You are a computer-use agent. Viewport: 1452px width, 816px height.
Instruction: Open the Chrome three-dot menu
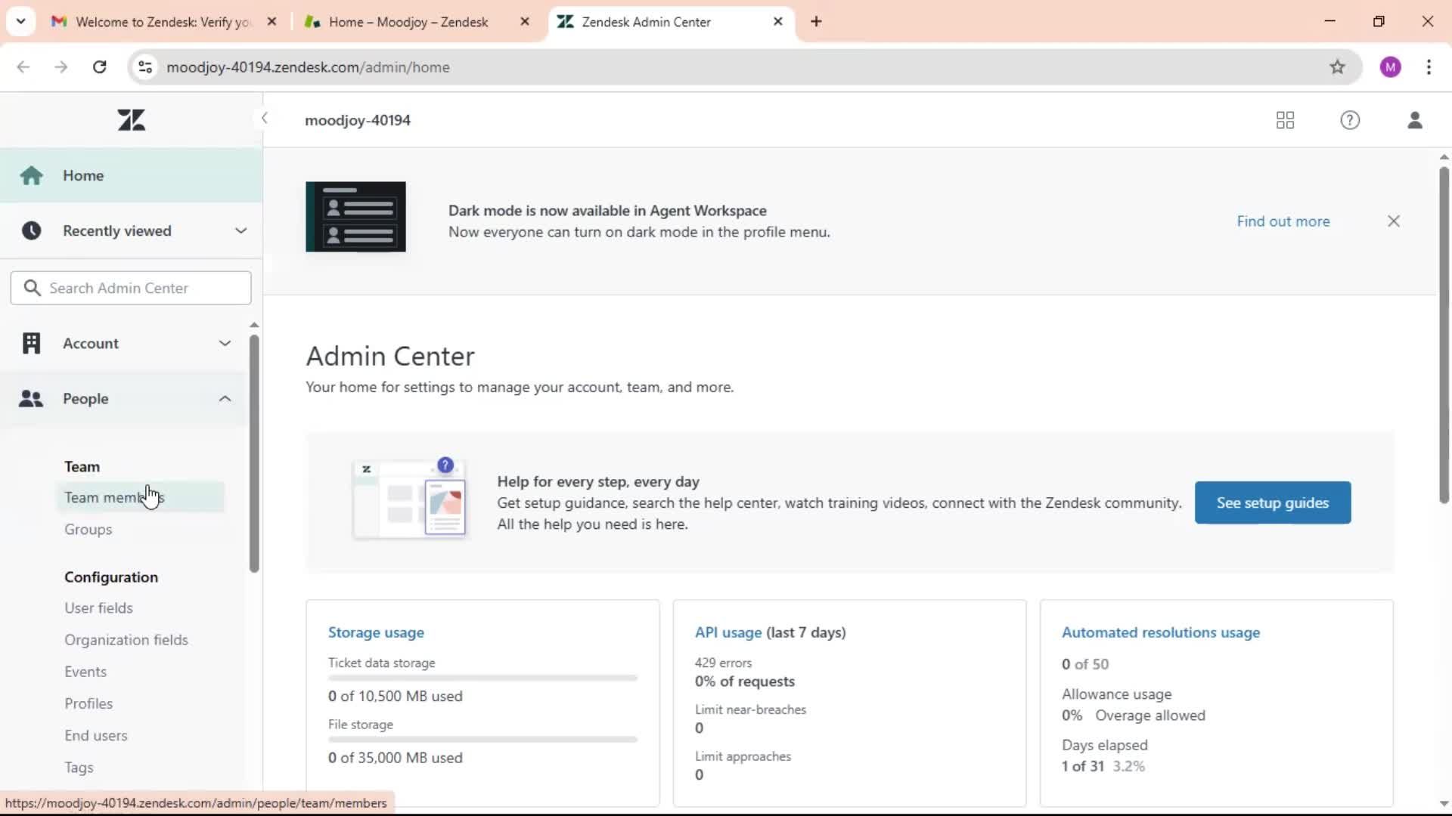(1429, 67)
